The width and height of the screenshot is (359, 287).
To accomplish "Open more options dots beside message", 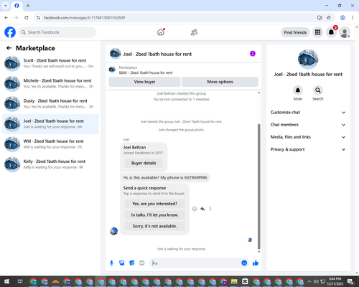I will pos(210,209).
